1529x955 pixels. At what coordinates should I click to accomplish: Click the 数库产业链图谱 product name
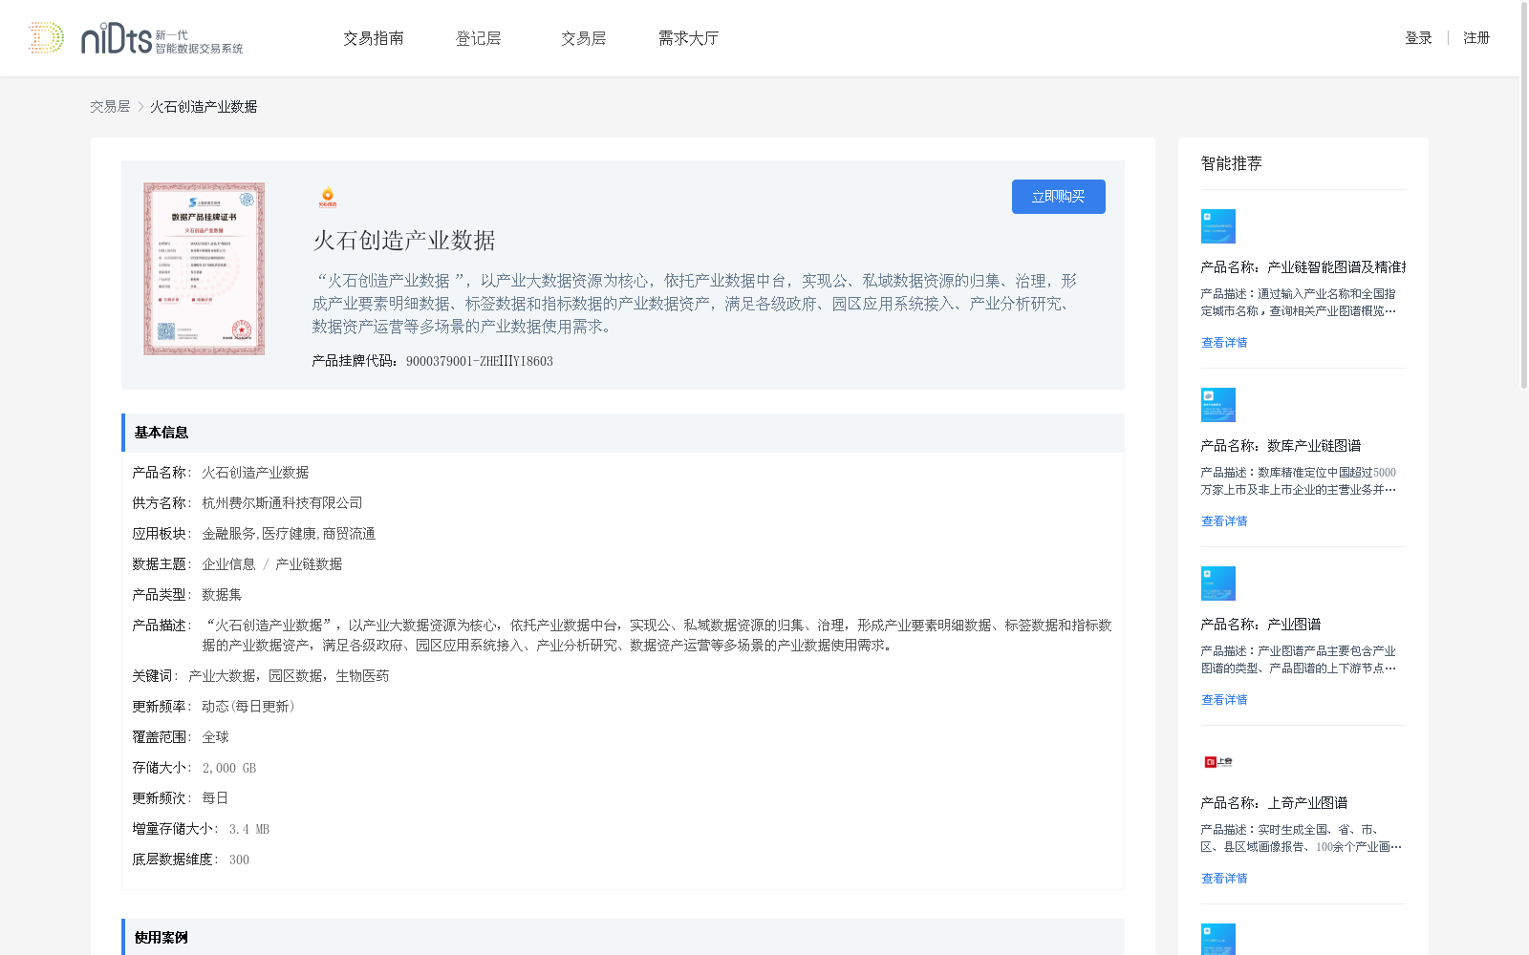1281,446
